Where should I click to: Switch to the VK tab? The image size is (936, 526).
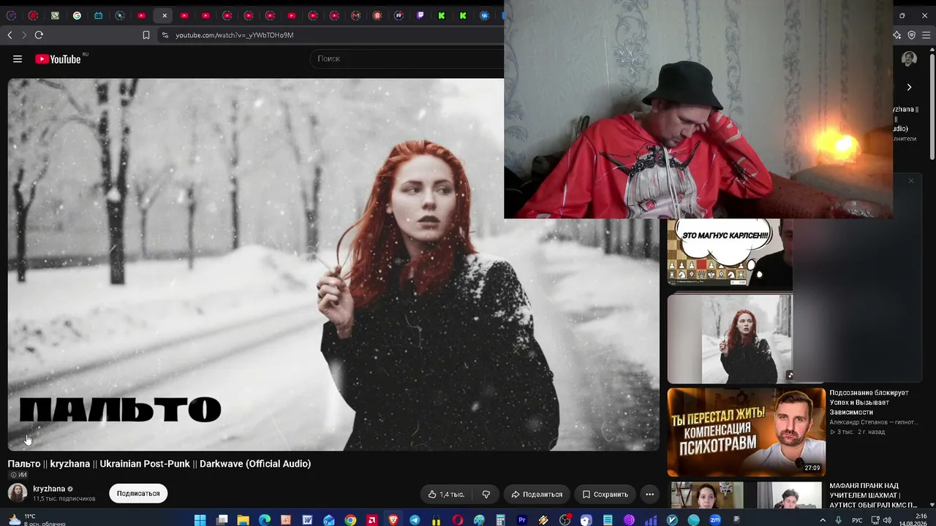(484, 15)
